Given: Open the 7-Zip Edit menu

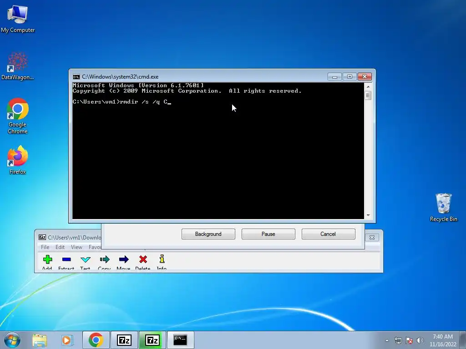Looking at the screenshot, I should [60, 247].
